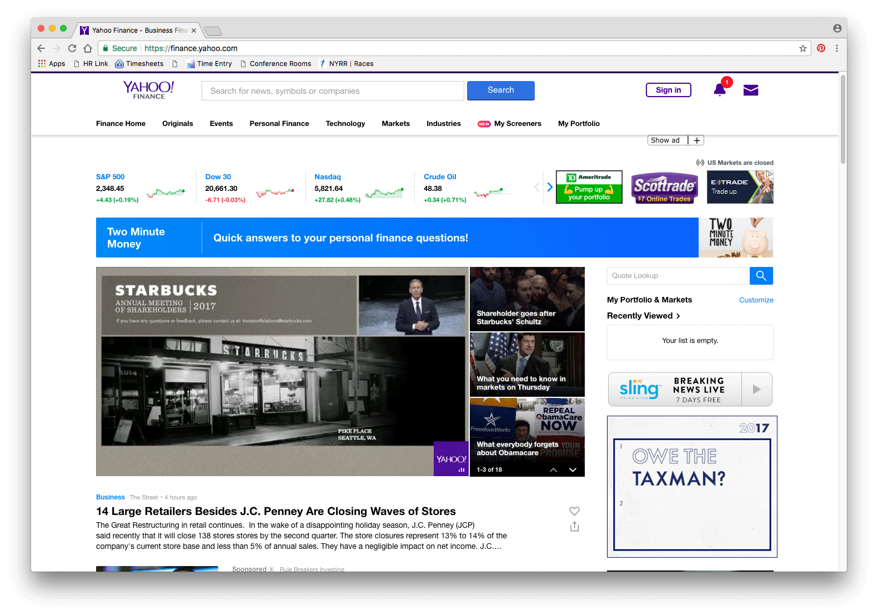Image resolution: width=878 pixels, height=616 pixels.
Task: Bookmark this page with the star icon
Action: pyautogui.click(x=803, y=48)
